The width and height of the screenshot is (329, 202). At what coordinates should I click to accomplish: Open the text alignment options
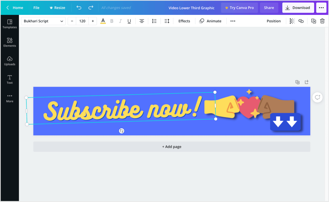[142, 21]
